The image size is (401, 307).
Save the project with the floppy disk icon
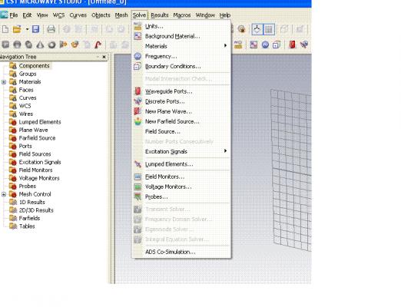click(x=35, y=29)
